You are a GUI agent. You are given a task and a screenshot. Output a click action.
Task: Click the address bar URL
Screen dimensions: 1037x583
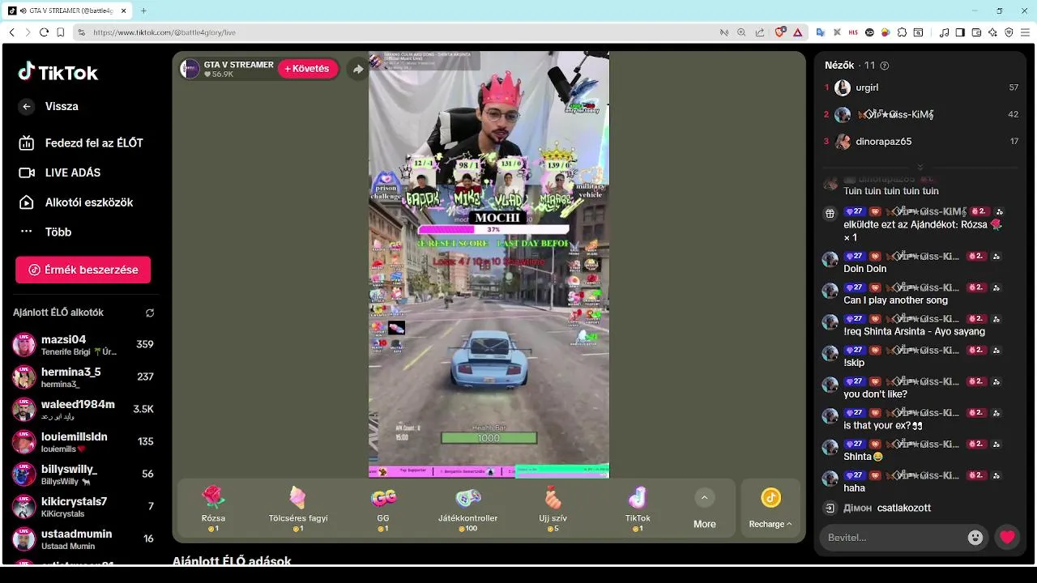pyautogui.click(x=164, y=32)
